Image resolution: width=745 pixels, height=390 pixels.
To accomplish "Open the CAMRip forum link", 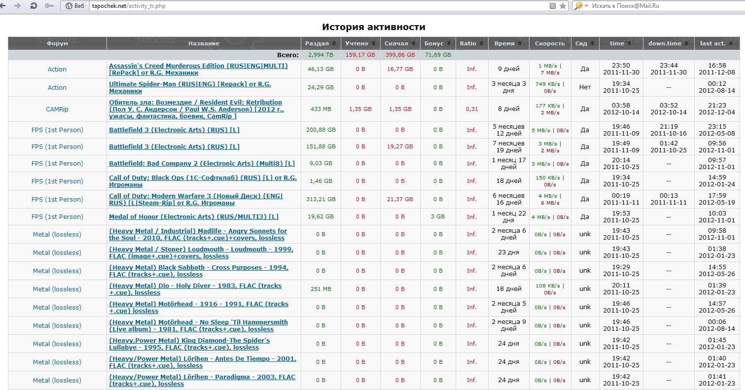I will 57,109.
